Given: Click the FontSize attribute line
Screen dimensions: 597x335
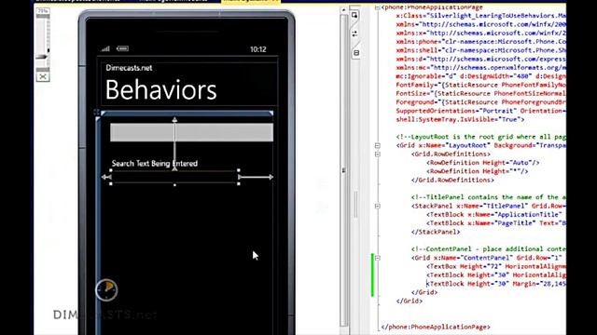Looking at the screenshot, I should [481, 94].
